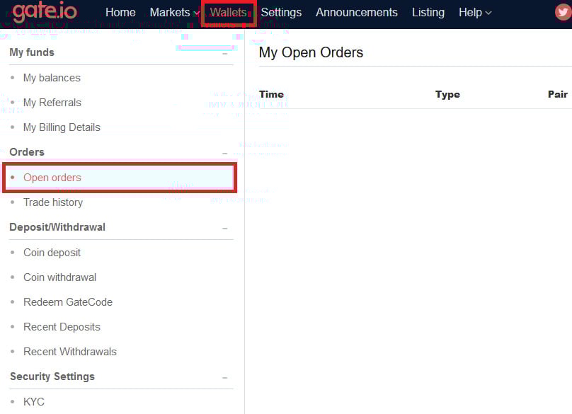
Task: Click the Orders section title
Action: click(27, 152)
